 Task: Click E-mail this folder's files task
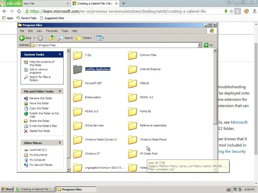pyautogui.click(x=43, y=126)
